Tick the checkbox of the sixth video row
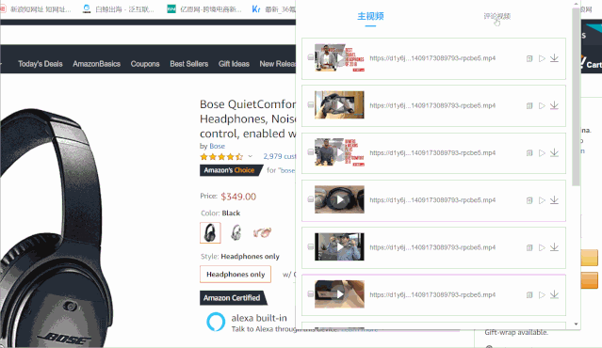The height and width of the screenshot is (348, 602). tap(310, 294)
